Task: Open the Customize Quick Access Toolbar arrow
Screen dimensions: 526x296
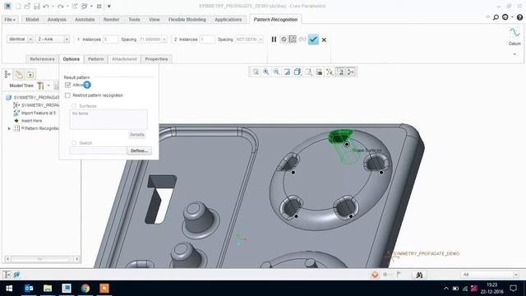Action: (109, 6)
